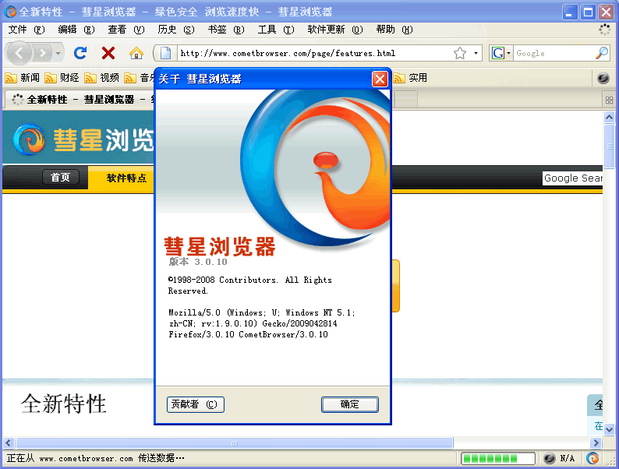Open the 工具 (T) menu

tap(276, 30)
